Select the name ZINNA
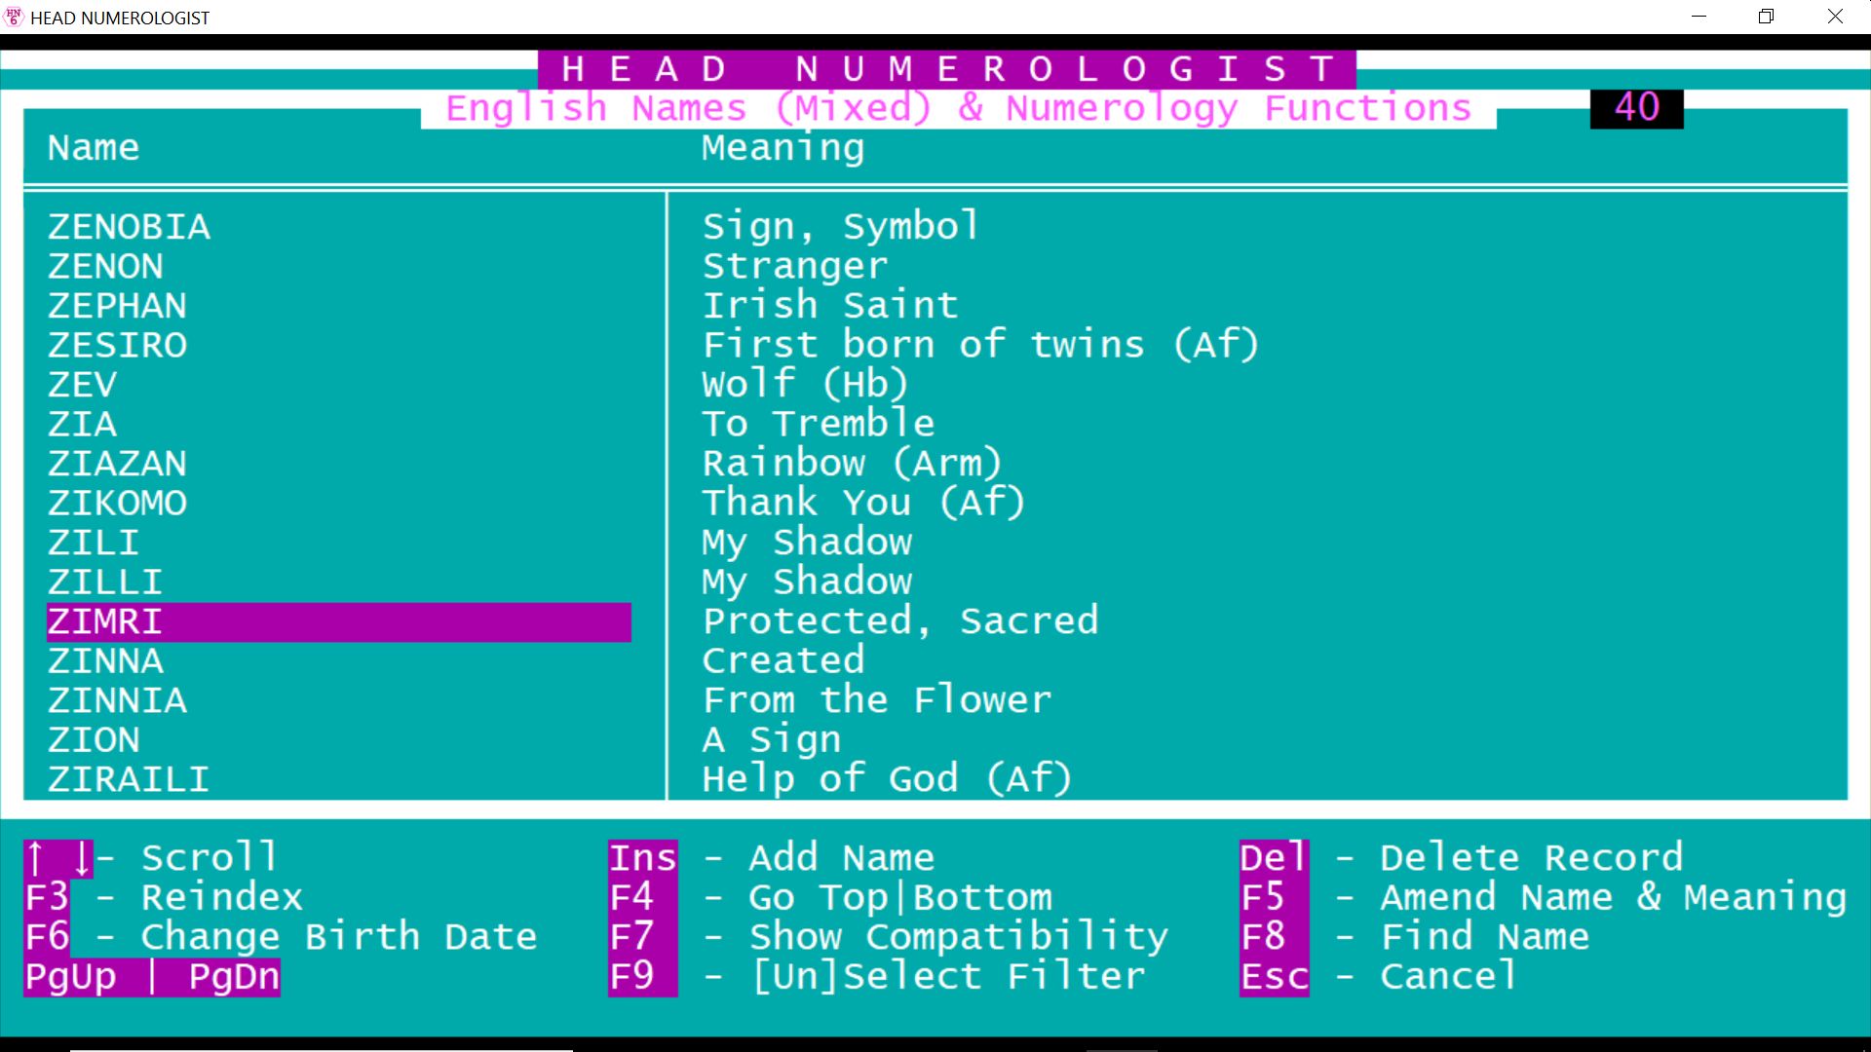 105,660
